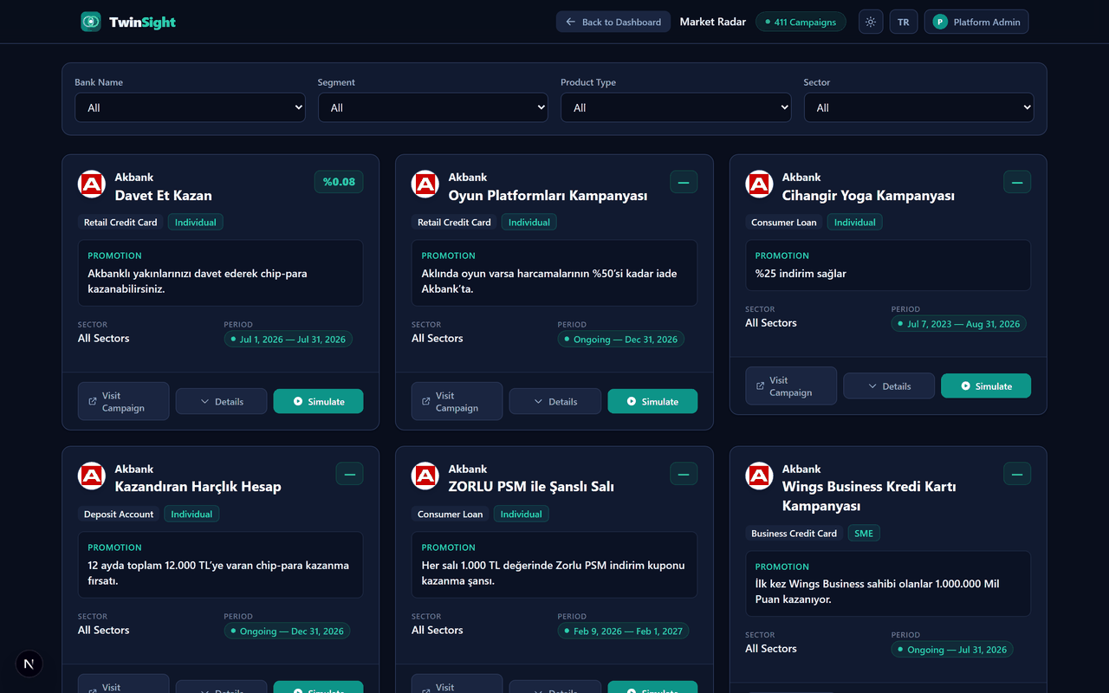
Task: Click the Market Radar page title
Action: (x=713, y=22)
